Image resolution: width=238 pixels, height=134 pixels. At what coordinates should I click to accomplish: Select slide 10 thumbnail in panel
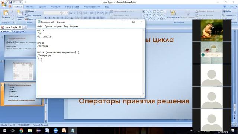[x=20, y=70]
